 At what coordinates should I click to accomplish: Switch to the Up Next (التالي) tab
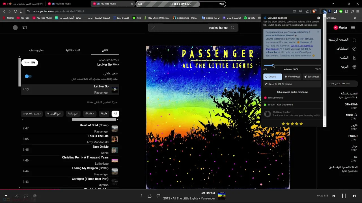pyautogui.click(x=105, y=50)
